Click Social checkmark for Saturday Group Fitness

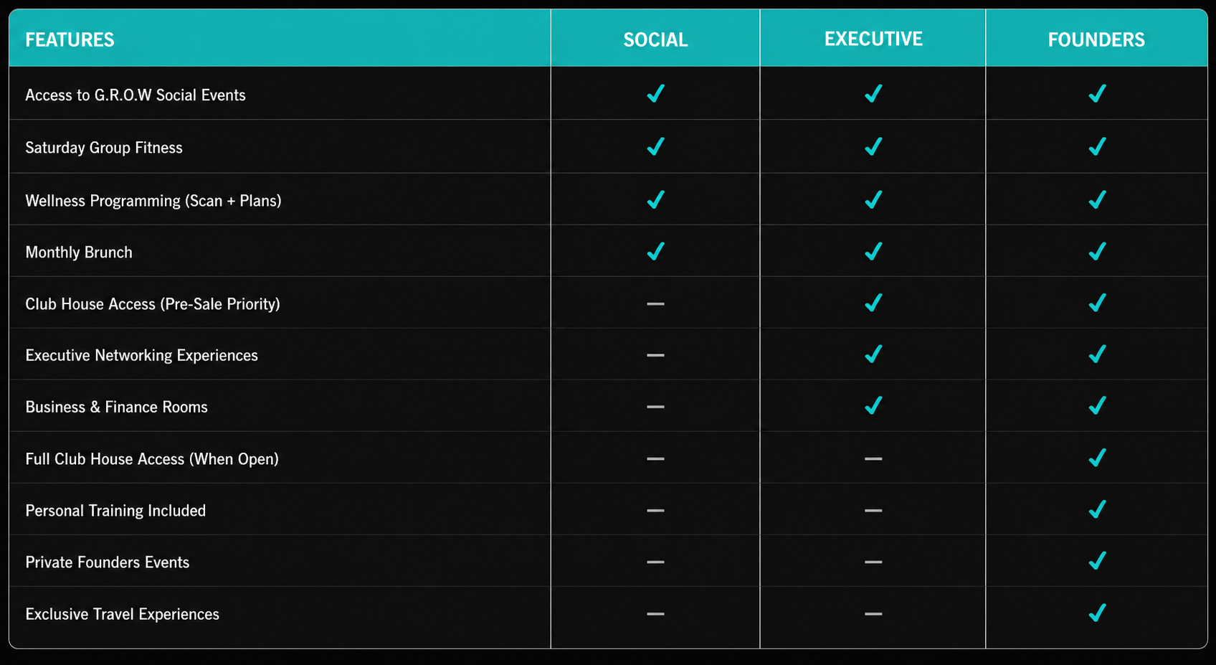[655, 147]
